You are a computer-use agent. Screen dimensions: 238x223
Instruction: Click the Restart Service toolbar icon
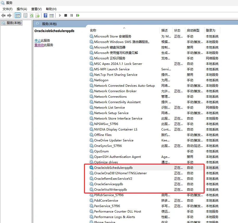click(x=78, y=15)
